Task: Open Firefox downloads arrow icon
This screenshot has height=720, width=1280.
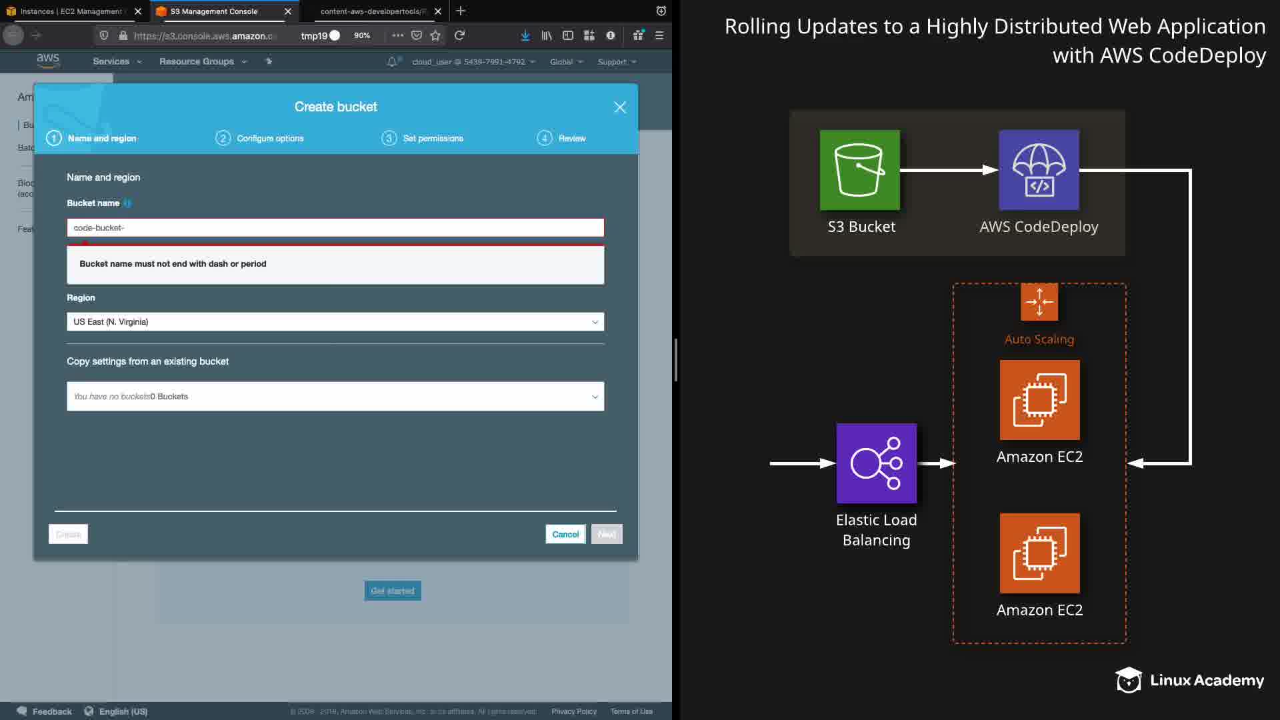Action: 525,35
